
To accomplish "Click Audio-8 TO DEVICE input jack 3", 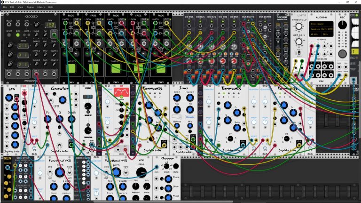I will [325, 46].
